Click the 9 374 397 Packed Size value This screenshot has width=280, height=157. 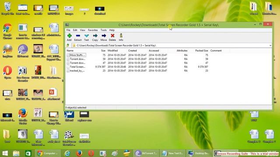[203, 67]
